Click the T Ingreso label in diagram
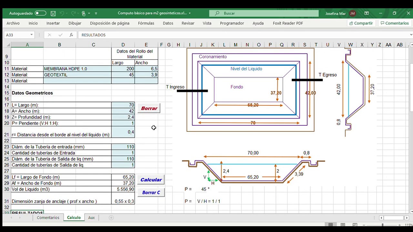 [175, 87]
